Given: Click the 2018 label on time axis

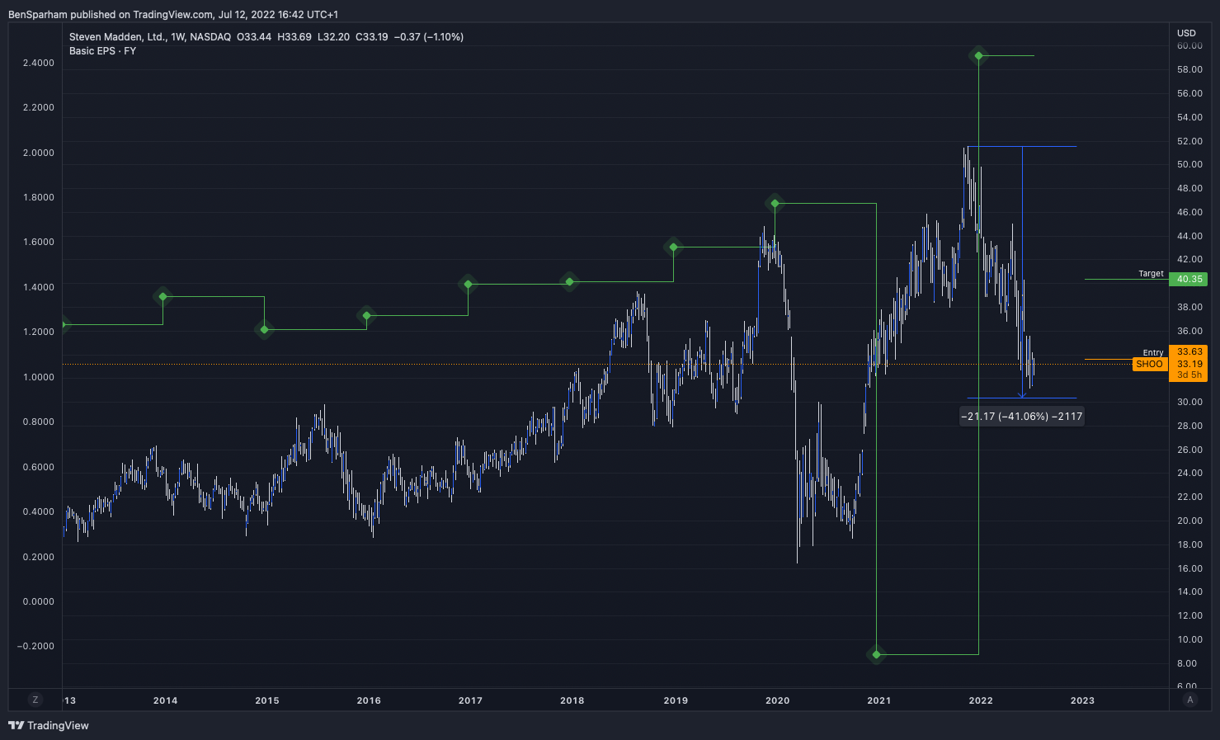Looking at the screenshot, I should [x=572, y=700].
